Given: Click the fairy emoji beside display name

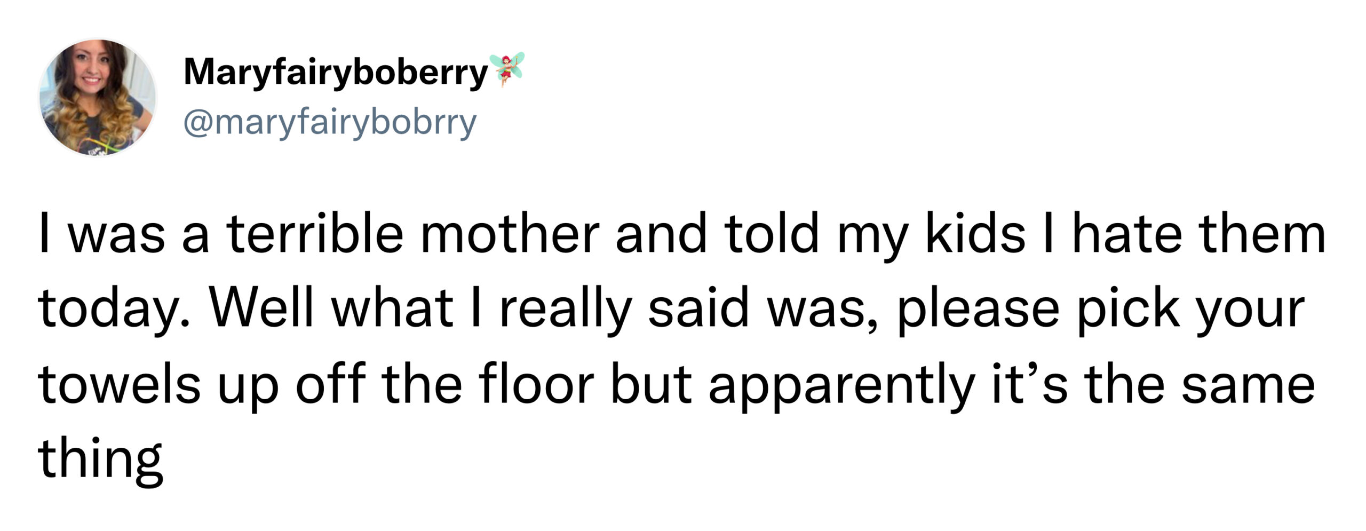Looking at the screenshot, I should [x=506, y=69].
